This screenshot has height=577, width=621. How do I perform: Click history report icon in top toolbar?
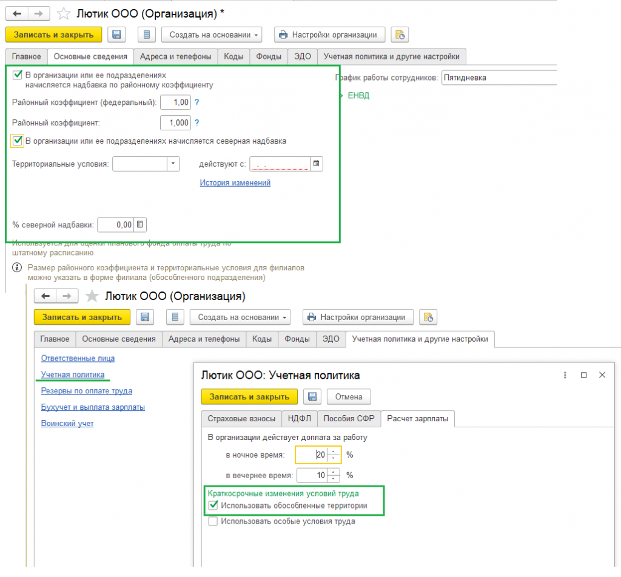coord(400,35)
